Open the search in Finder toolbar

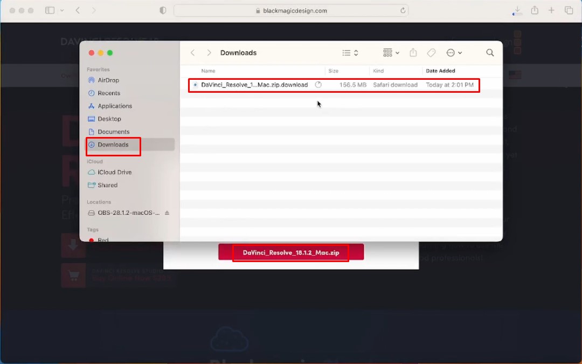click(489, 52)
